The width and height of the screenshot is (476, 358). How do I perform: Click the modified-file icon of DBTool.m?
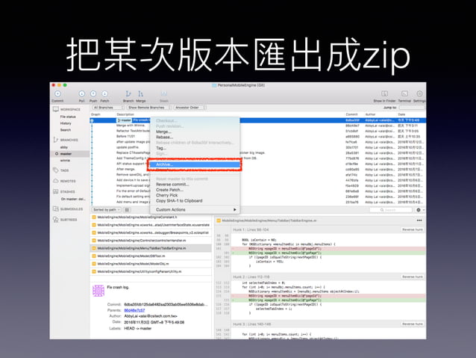[x=94, y=256]
